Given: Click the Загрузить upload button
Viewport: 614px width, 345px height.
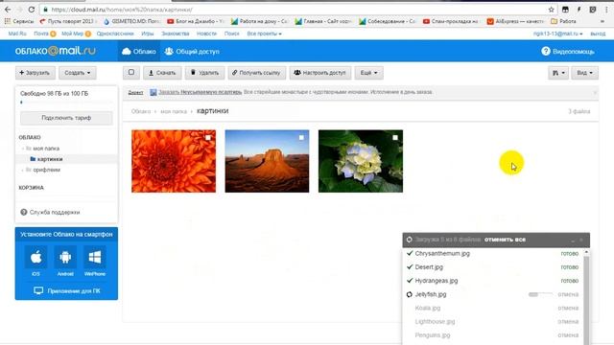Looking at the screenshot, I should point(35,73).
